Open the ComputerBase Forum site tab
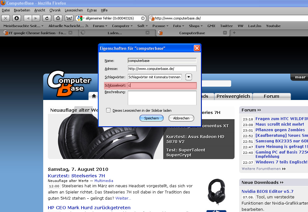This screenshot has width=308, height=212. [x=272, y=96]
